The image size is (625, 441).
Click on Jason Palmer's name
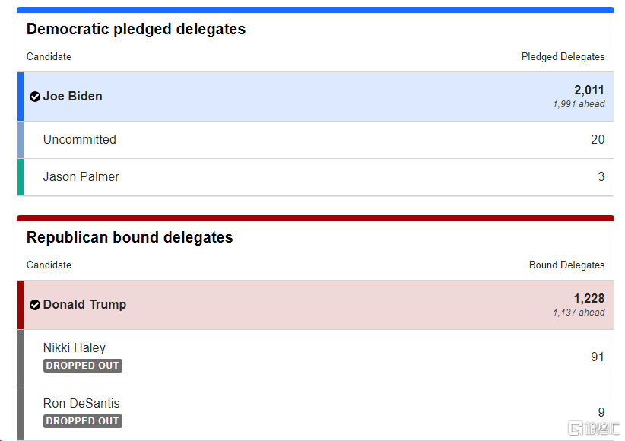coord(81,177)
